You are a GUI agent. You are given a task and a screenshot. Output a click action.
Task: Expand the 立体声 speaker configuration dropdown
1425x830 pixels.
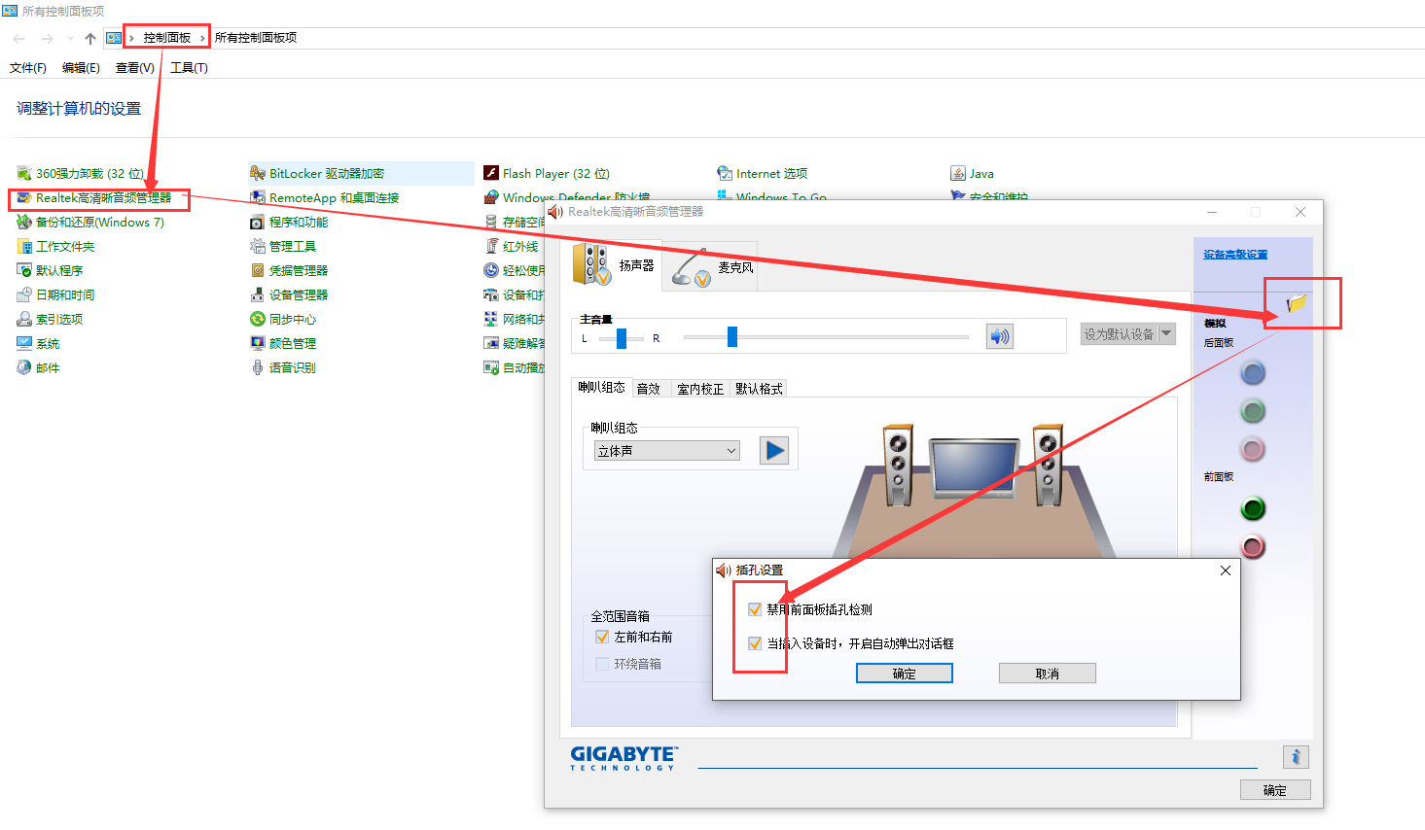pyautogui.click(x=667, y=451)
